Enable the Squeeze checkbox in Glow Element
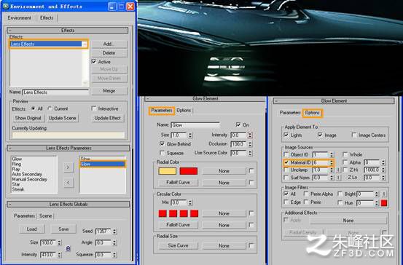 click(162, 153)
